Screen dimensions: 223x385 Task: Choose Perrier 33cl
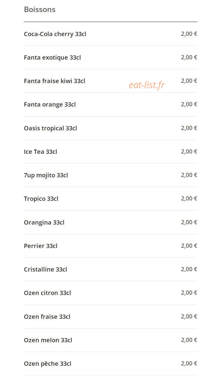(x=110, y=246)
